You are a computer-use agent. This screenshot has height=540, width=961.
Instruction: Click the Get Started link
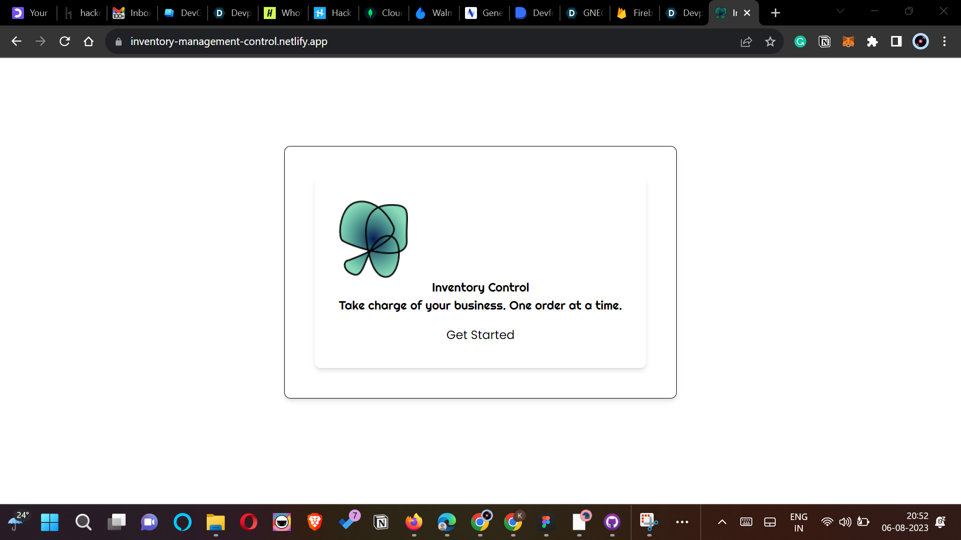pos(480,334)
